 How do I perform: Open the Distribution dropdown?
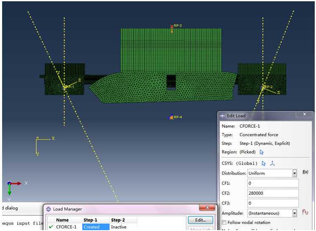pos(294,173)
